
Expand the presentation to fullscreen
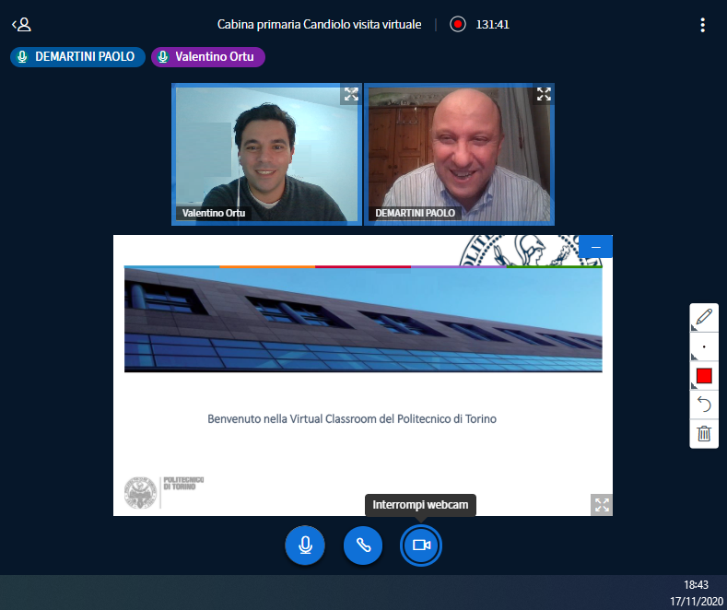pyautogui.click(x=602, y=504)
